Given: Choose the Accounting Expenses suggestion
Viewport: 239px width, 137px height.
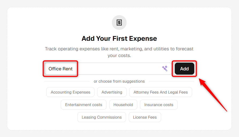Looking at the screenshot, I should 70,92.
